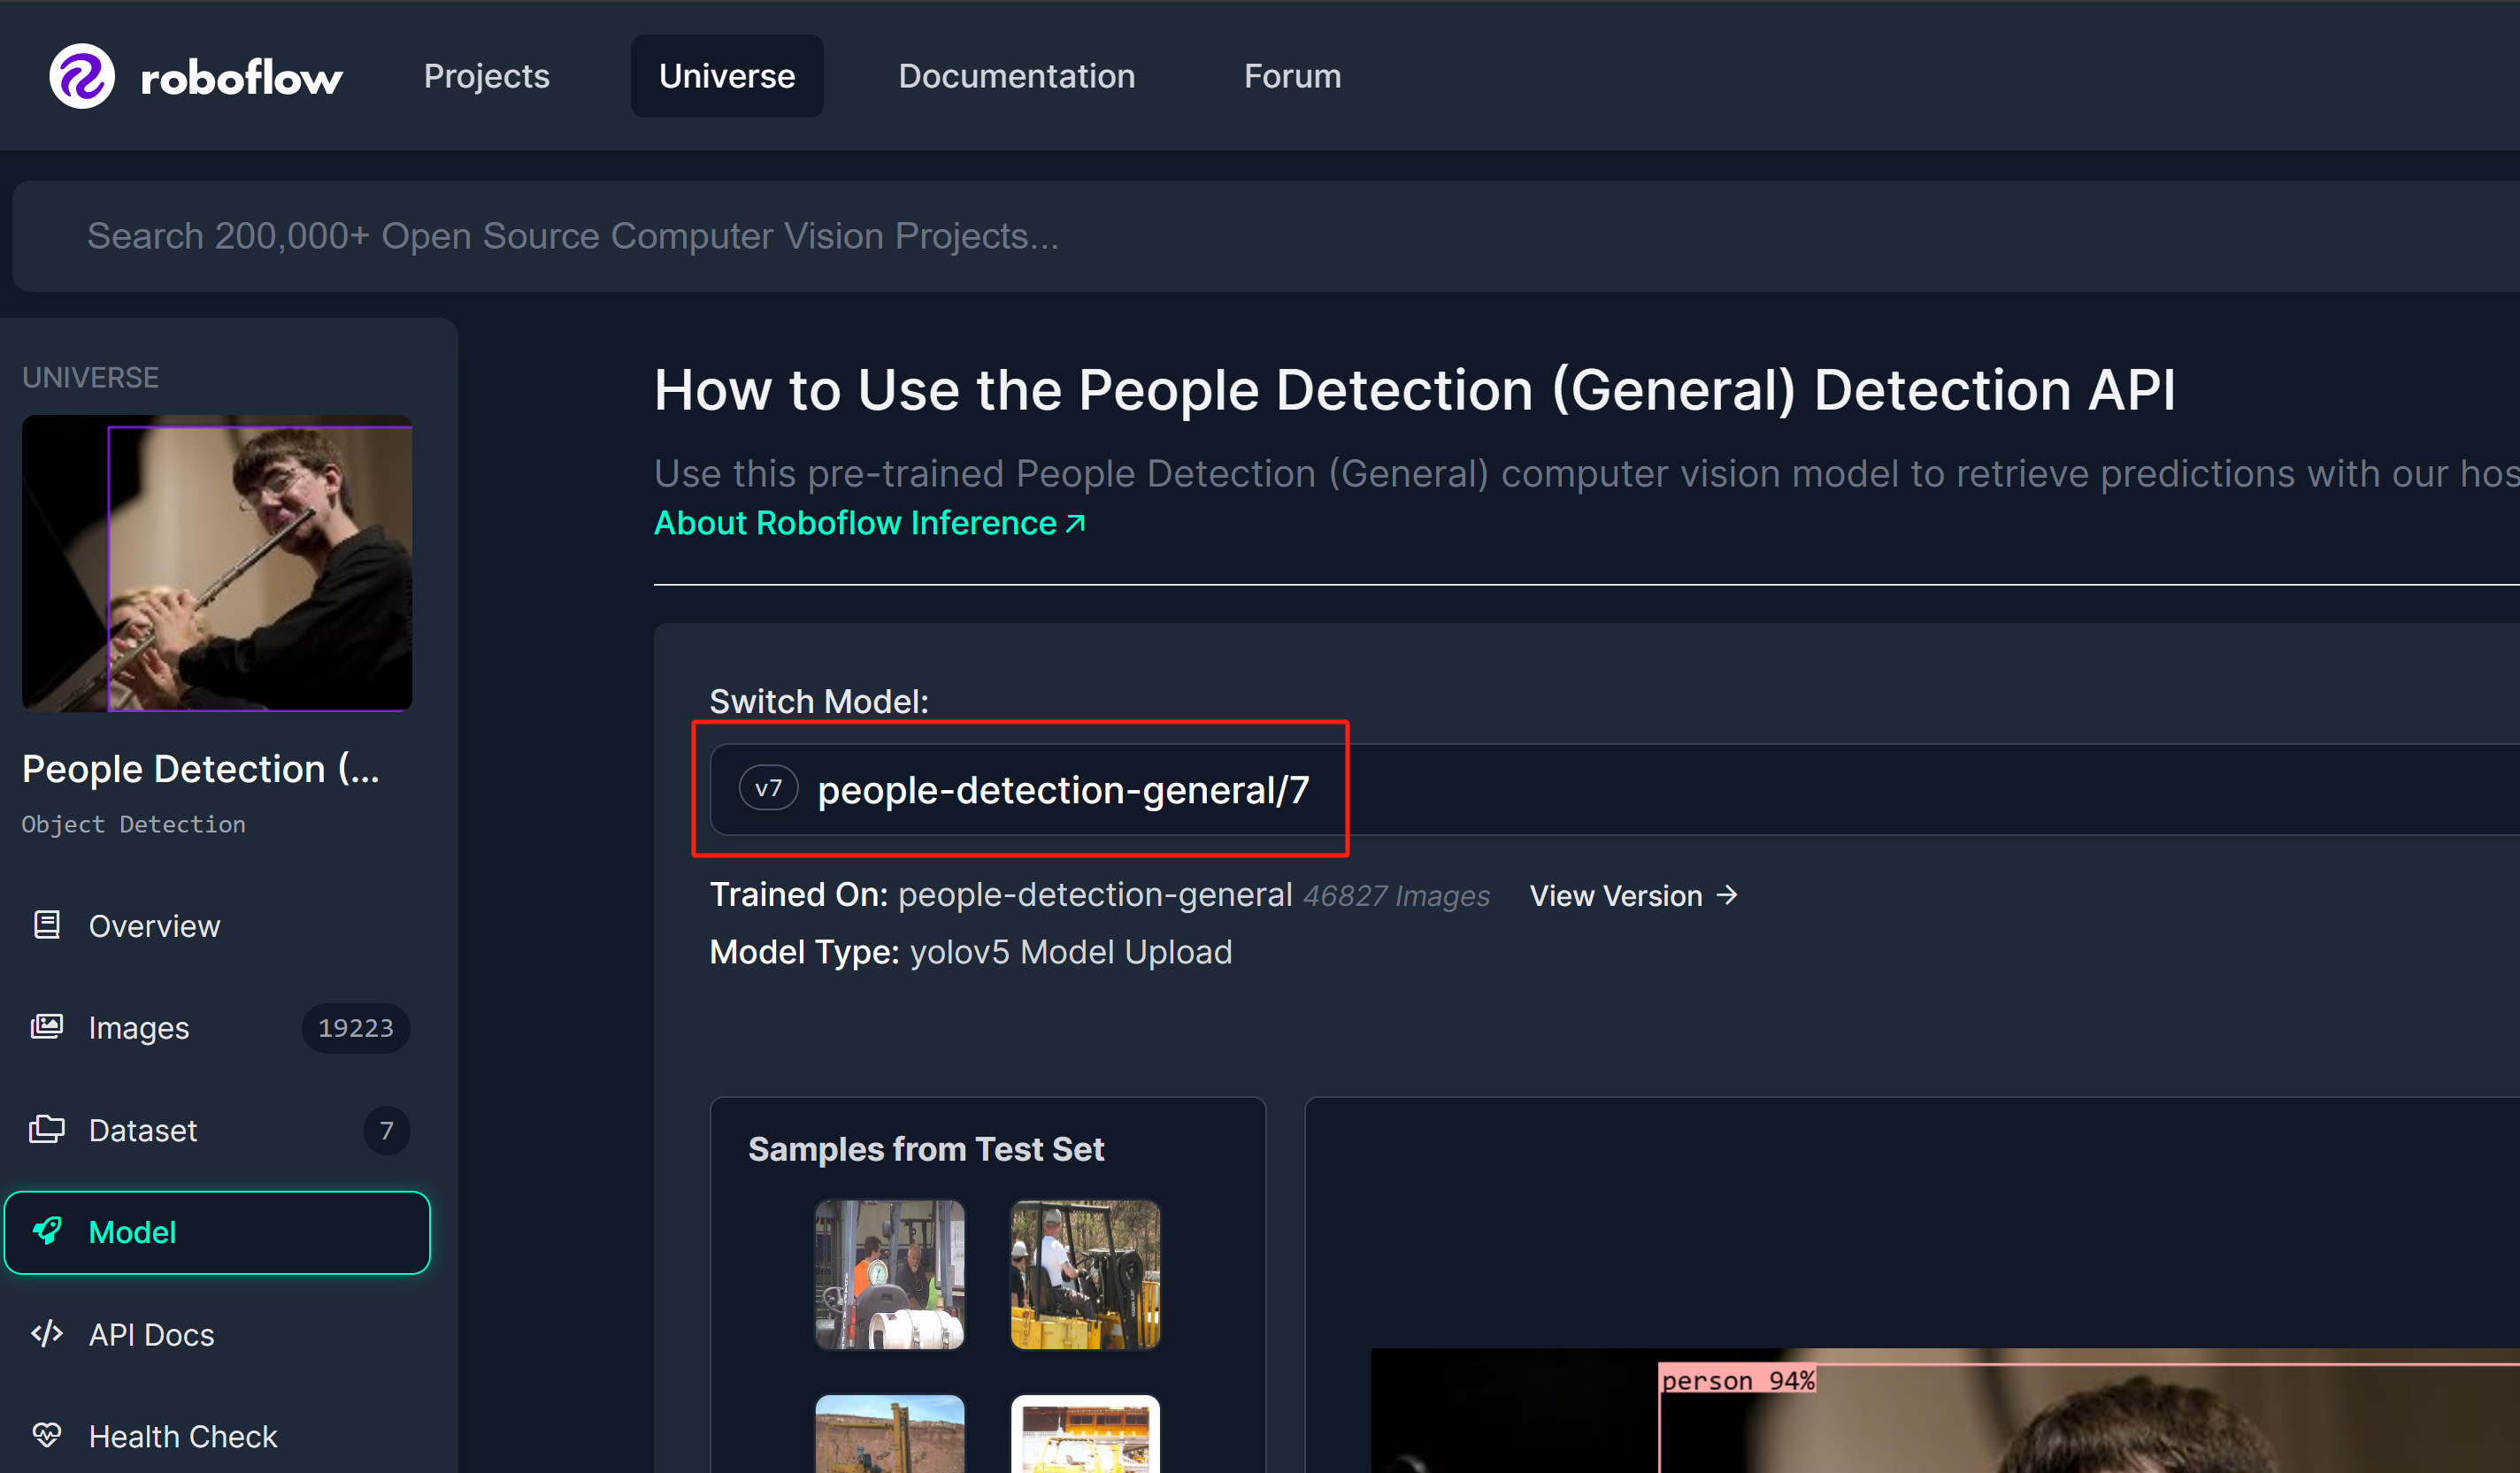
Task: Select the forklift worker orange vest sample
Action: coord(890,1275)
